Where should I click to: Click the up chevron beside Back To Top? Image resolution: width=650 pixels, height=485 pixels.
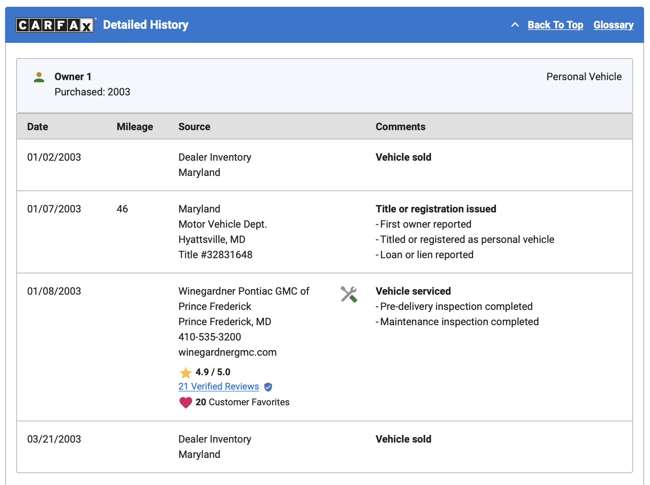coord(515,25)
